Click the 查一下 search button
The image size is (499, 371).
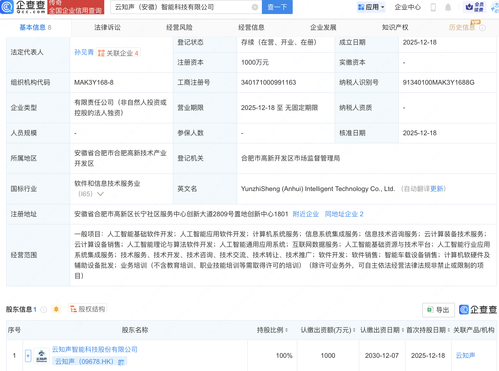[277, 7]
